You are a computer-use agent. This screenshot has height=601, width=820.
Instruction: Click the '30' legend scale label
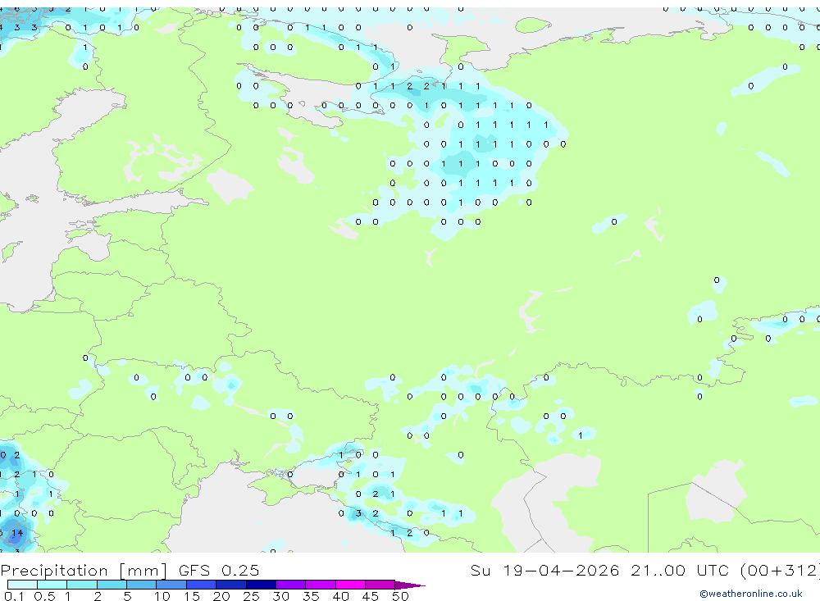click(281, 596)
